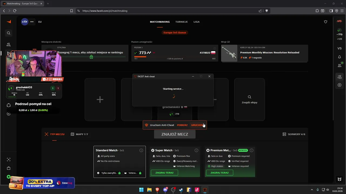Screen dimensions: 346x194
Task: Reload the page
Action: 15,11
